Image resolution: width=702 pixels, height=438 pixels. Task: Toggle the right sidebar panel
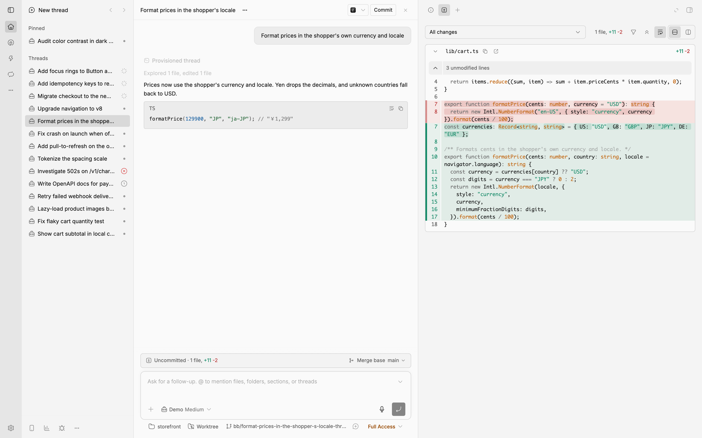[x=689, y=10]
